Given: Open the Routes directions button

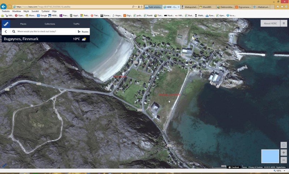Looking at the screenshot, I should (x=83, y=32).
